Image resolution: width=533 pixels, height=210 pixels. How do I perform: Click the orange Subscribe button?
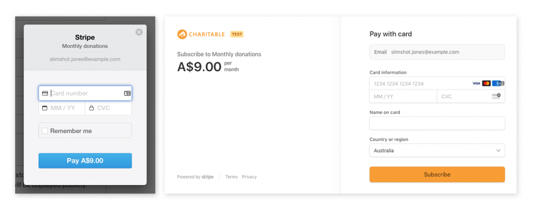click(437, 174)
